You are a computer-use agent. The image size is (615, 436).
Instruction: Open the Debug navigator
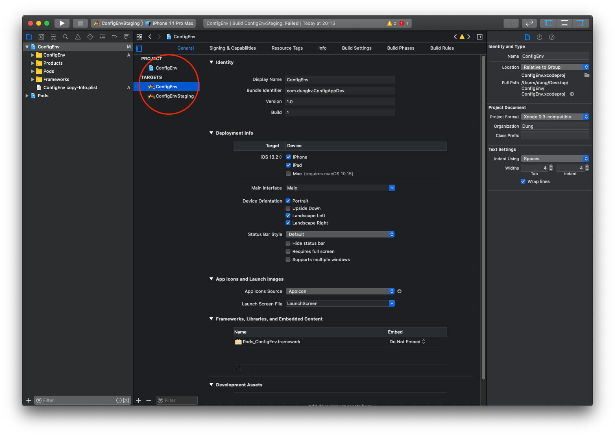102,37
